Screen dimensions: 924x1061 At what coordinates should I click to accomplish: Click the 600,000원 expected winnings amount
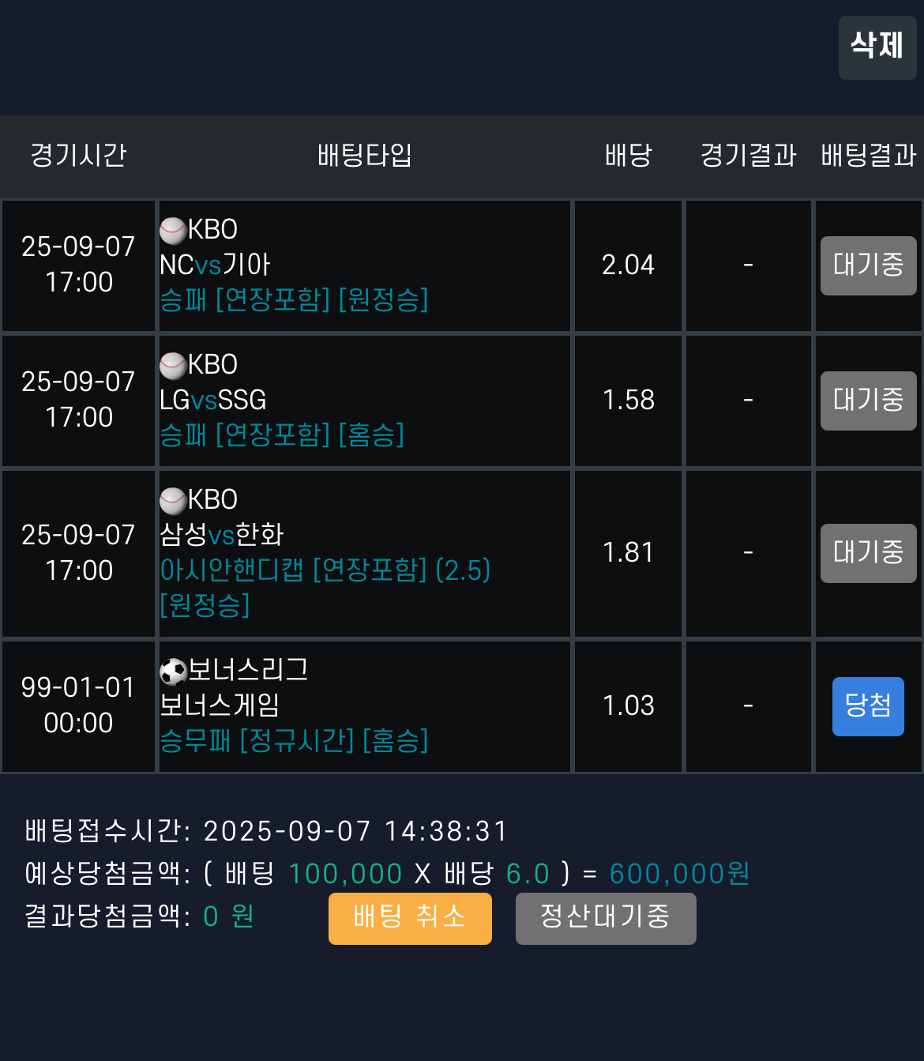[680, 874]
